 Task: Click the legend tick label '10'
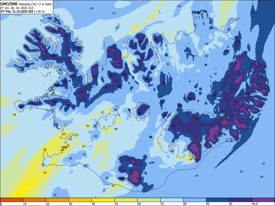(x=25, y=204)
